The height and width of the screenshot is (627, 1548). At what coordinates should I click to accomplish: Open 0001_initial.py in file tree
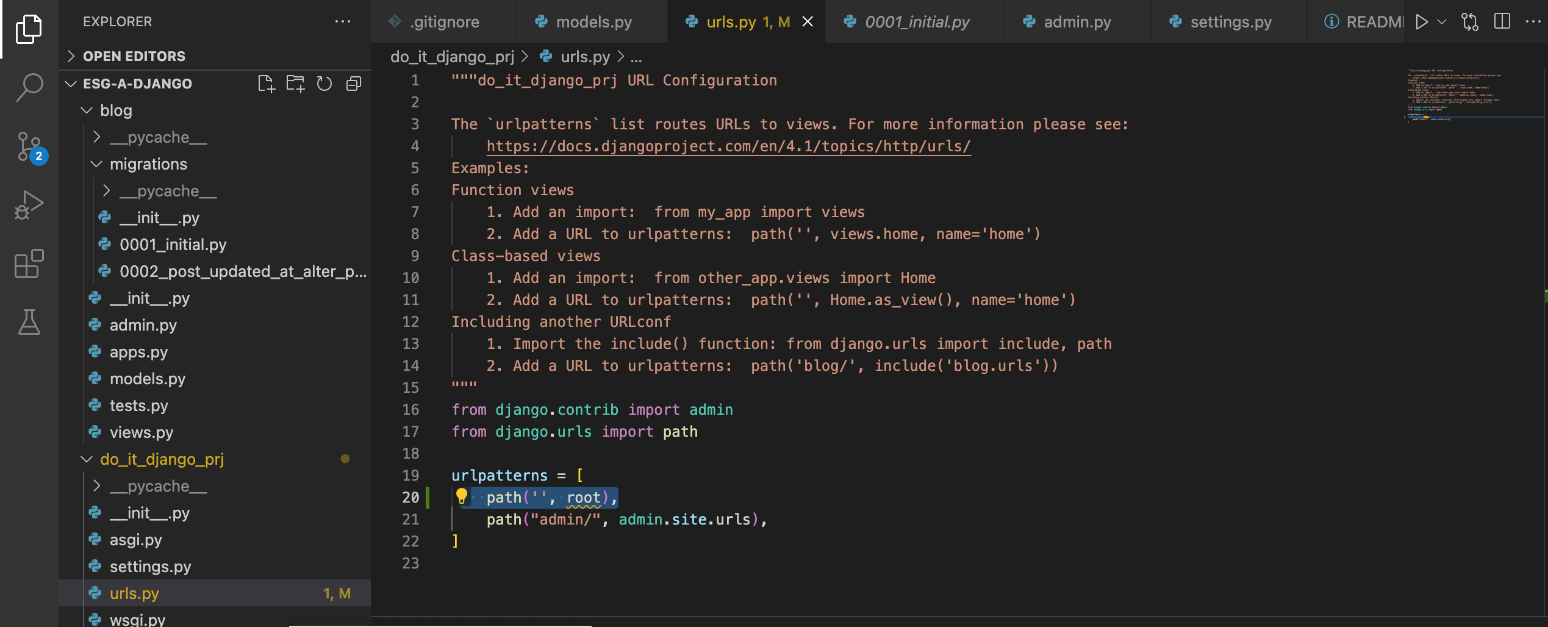[215, 245]
